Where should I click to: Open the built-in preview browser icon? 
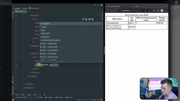point(83,19)
